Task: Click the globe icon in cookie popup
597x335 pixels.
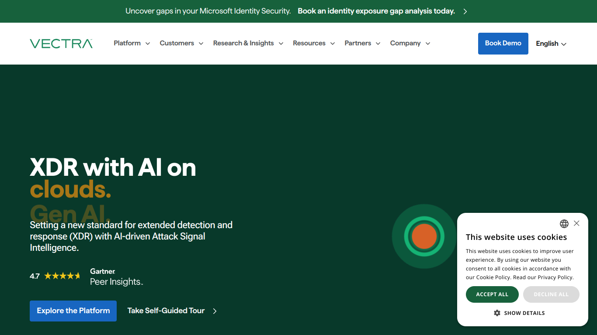Action: (x=564, y=224)
